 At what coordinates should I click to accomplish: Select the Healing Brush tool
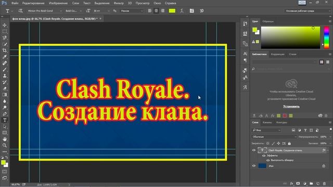click(5, 63)
